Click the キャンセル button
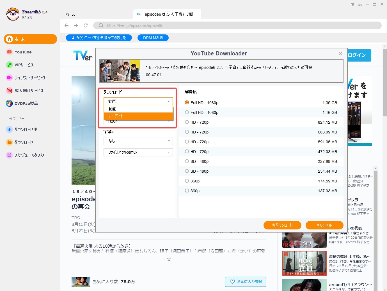The height and width of the screenshot is (291, 387). click(324, 225)
